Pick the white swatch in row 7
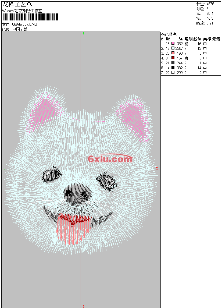 (x=173, y=73)
